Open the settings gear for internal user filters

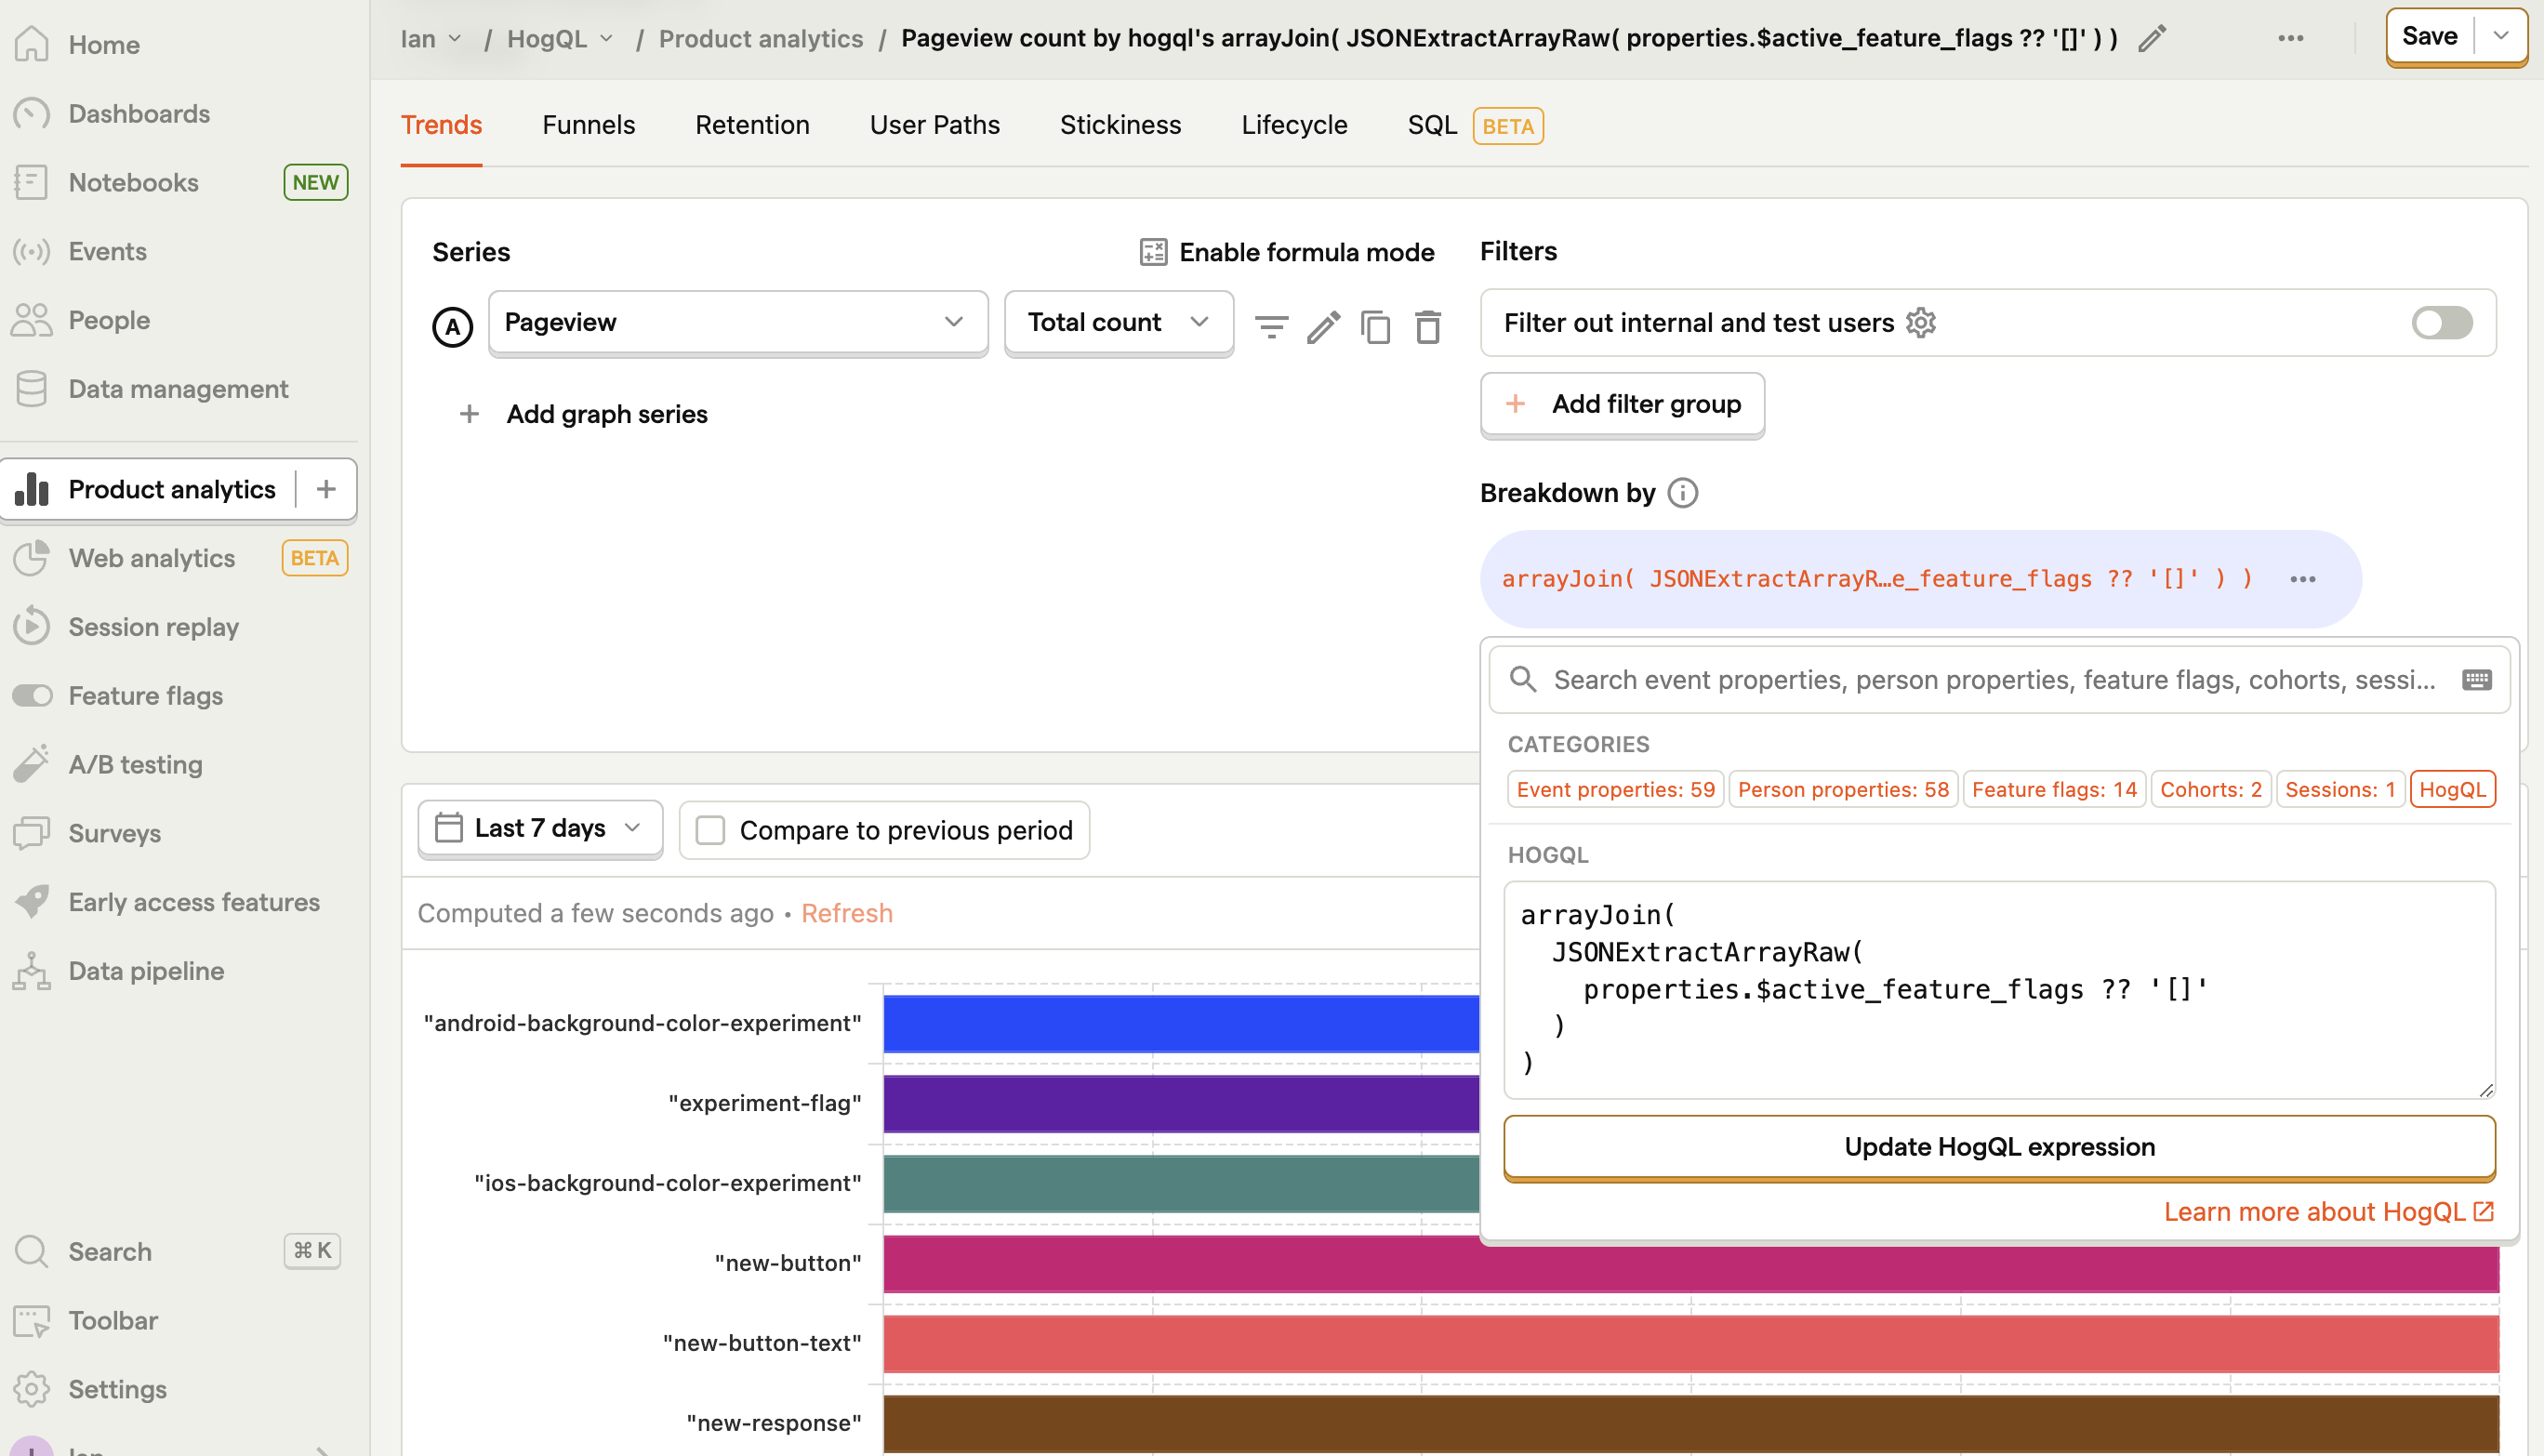(1921, 322)
